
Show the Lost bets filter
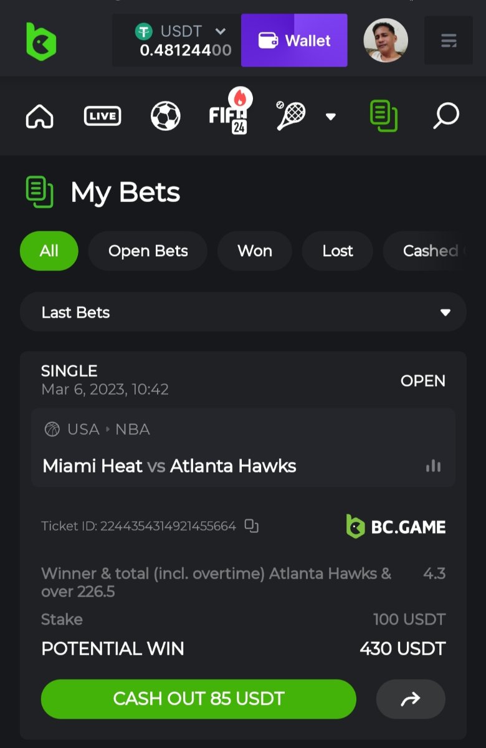[x=338, y=251]
